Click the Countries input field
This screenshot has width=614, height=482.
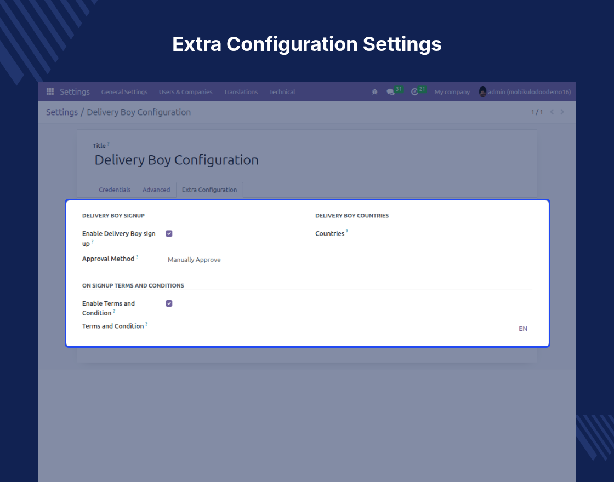point(466,234)
